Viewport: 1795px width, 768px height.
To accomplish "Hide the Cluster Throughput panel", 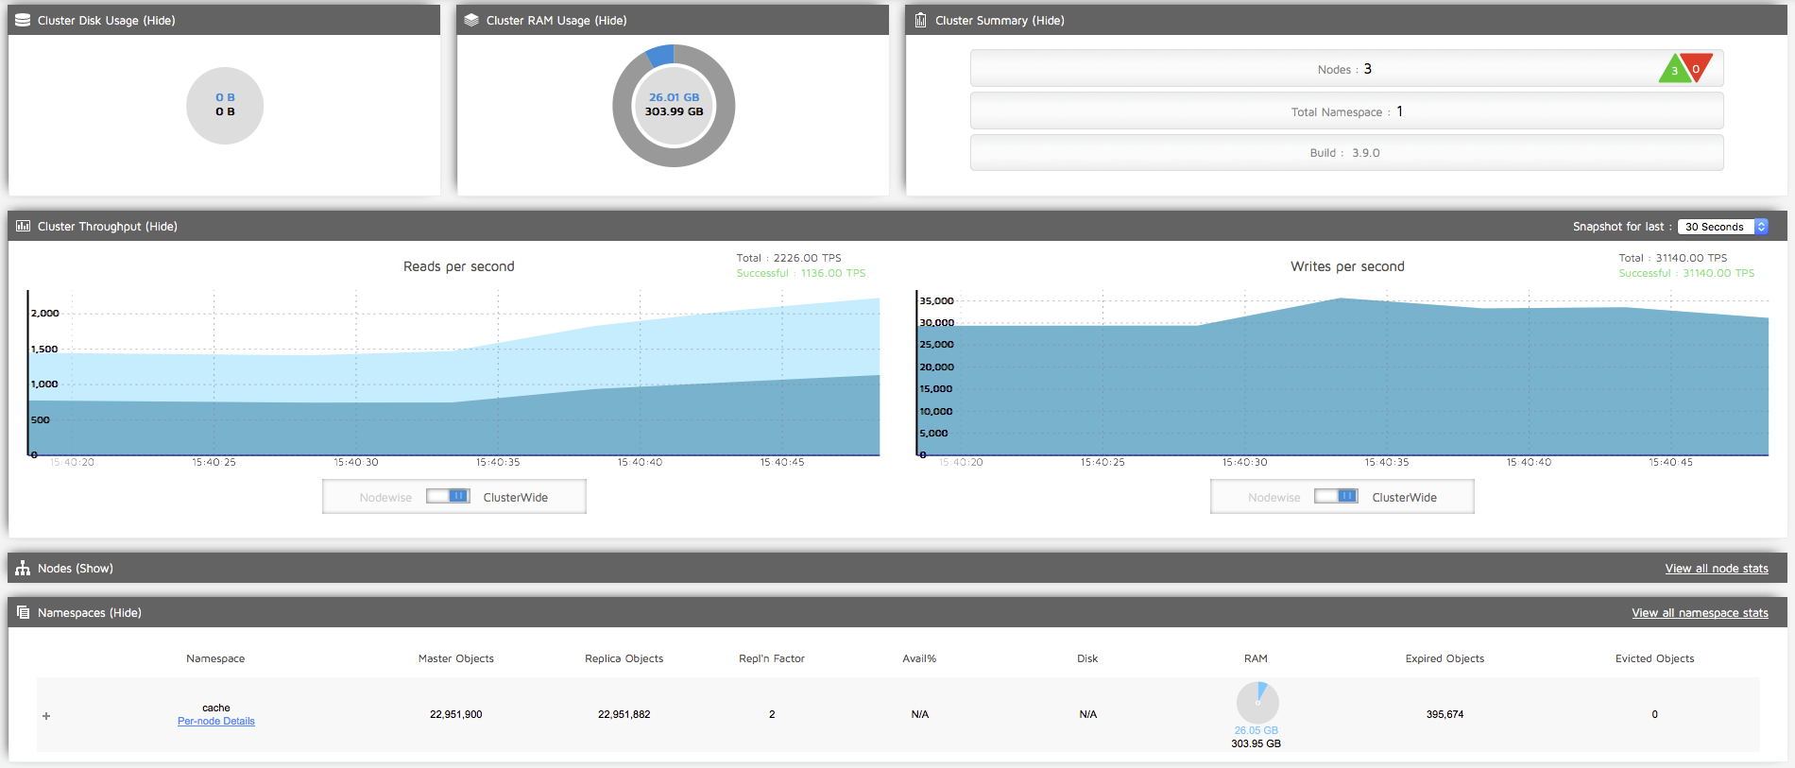I will (161, 226).
